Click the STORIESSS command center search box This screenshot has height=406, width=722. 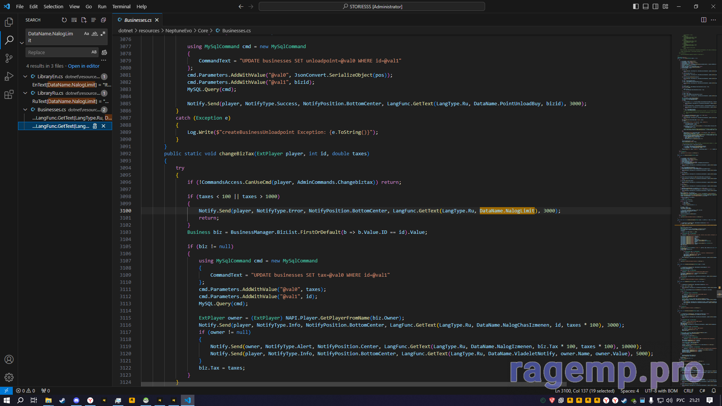(372, 6)
